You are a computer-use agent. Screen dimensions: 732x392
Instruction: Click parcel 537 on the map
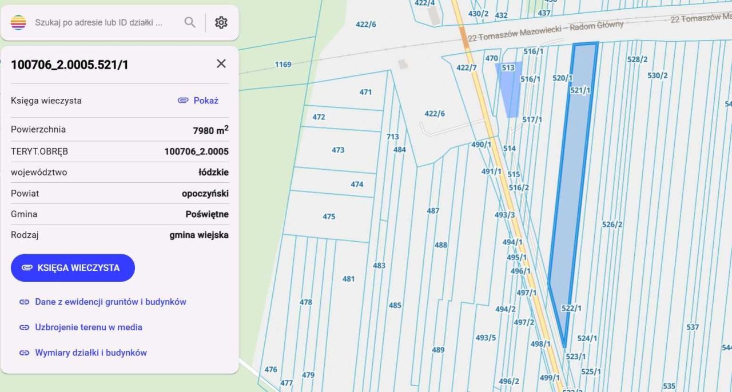pyautogui.click(x=693, y=327)
